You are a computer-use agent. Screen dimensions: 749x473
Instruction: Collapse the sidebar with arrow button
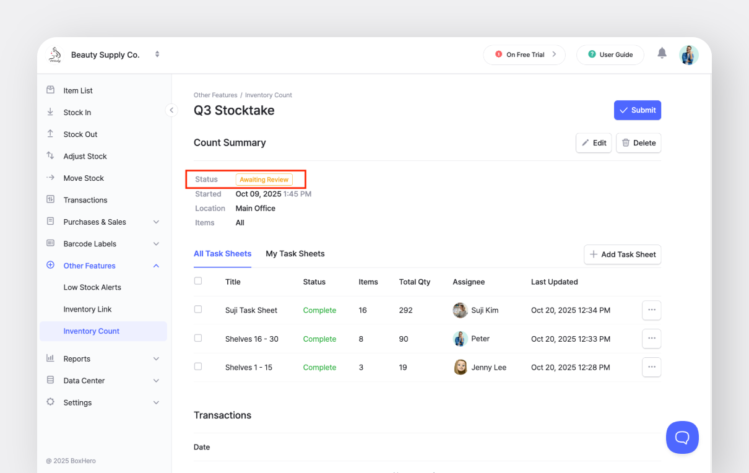tap(171, 110)
